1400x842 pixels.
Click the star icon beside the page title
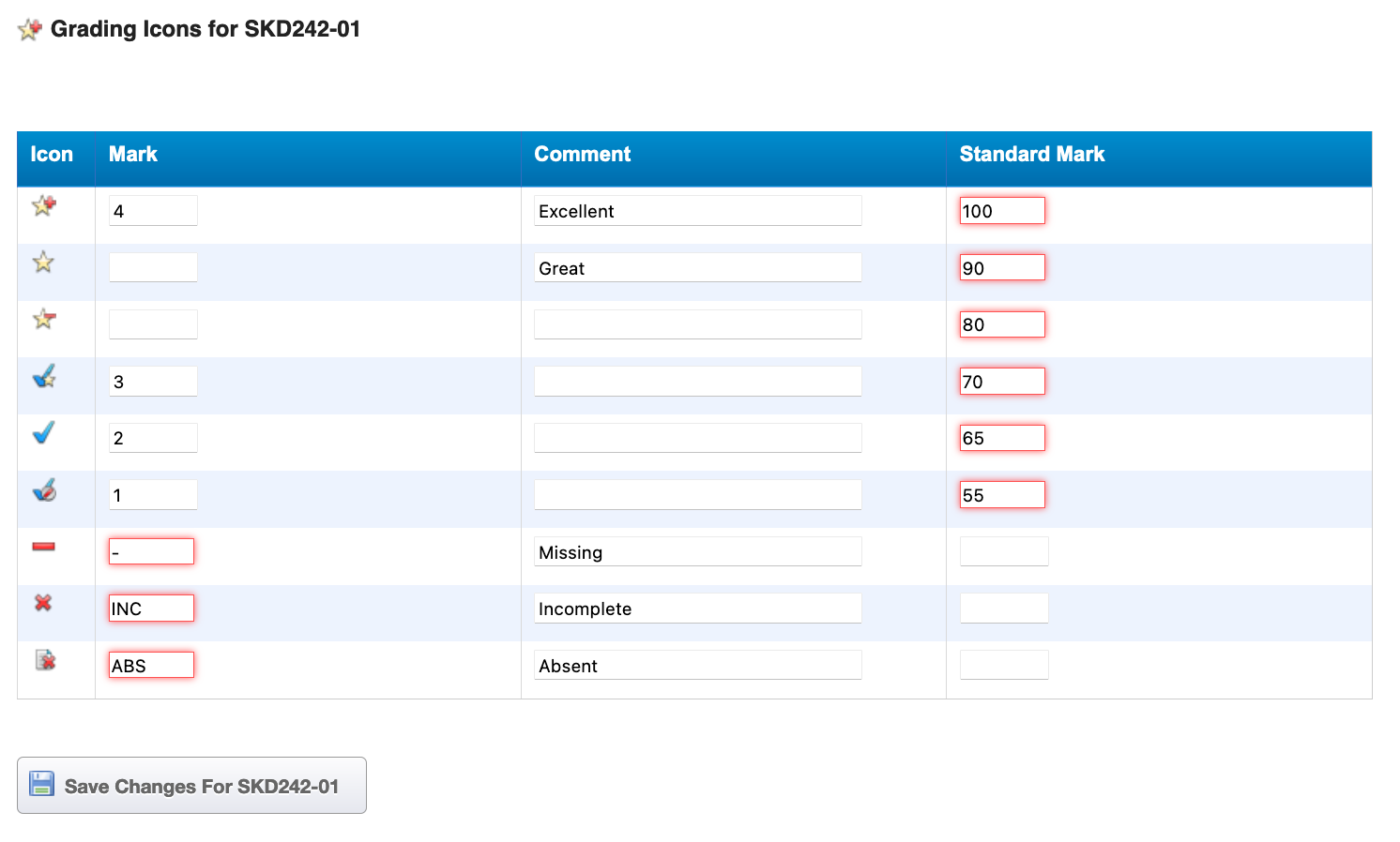[x=30, y=29]
